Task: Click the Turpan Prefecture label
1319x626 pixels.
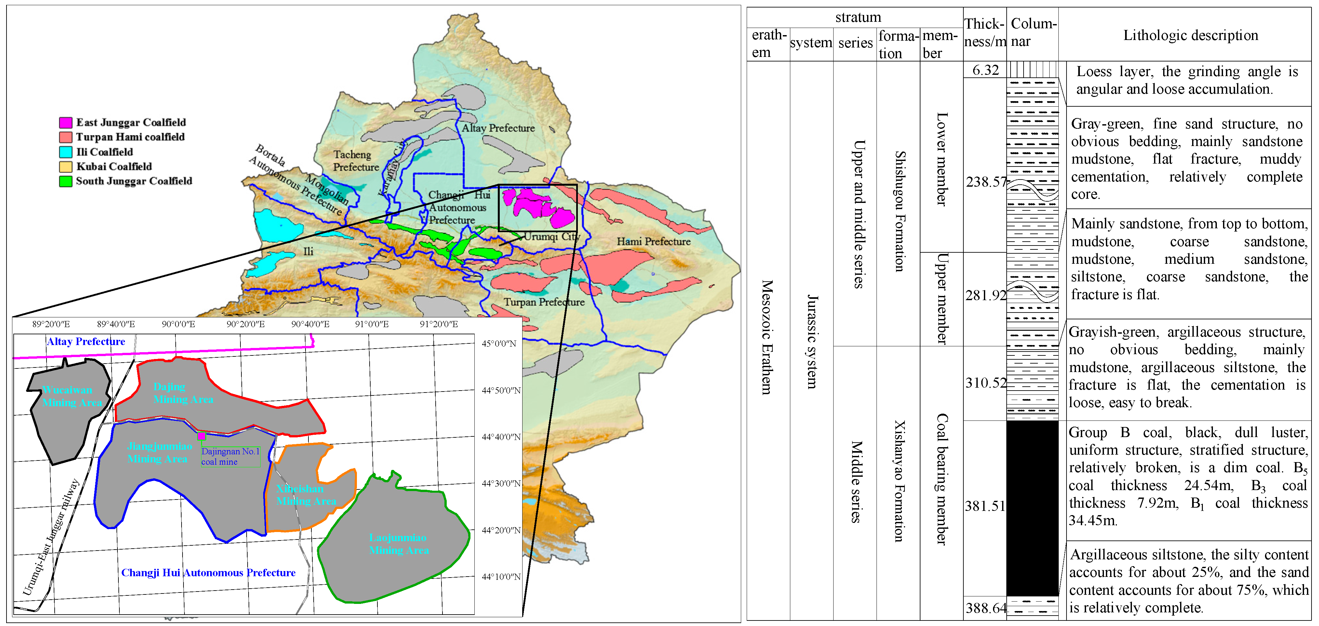Action: pyautogui.click(x=544, y=302)
